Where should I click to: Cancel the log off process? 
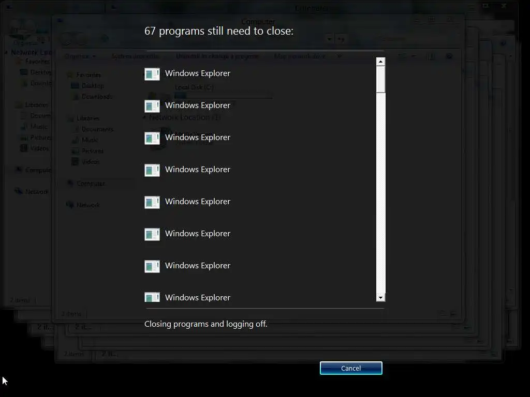(351, 368)
